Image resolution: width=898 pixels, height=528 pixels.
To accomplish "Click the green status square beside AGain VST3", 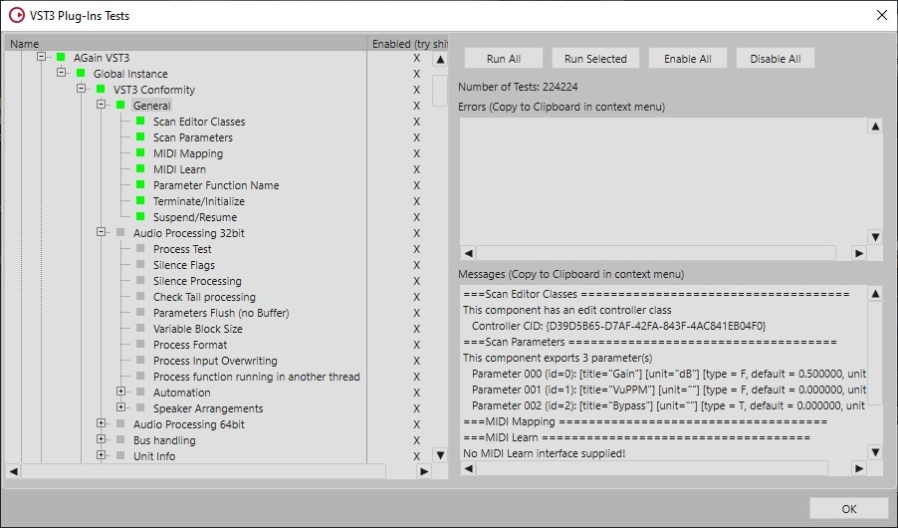I will point(61,57).
